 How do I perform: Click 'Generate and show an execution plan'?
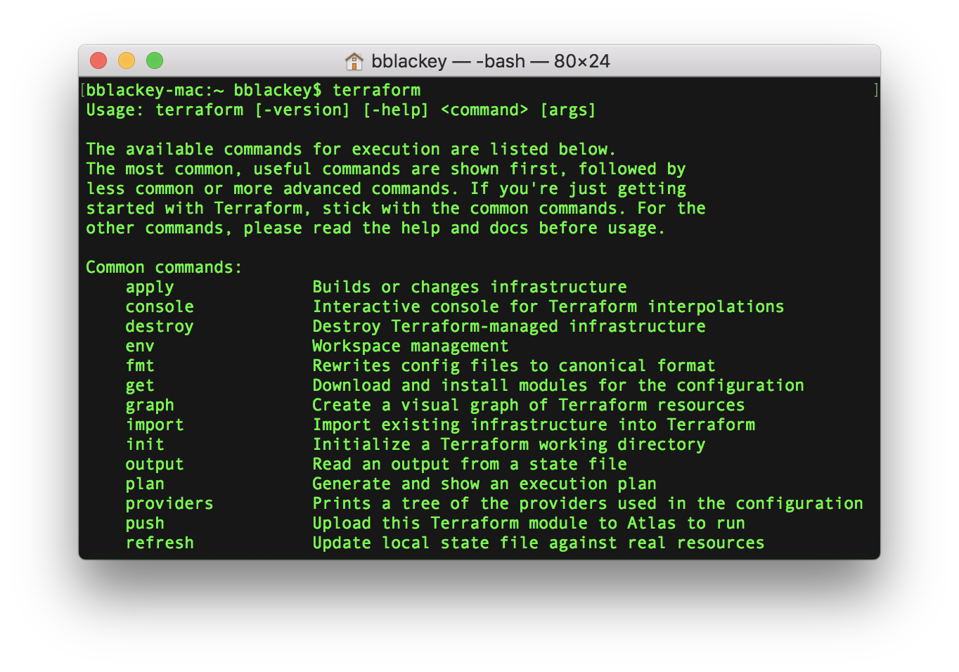pyautogui.click(x=484, y=484)
